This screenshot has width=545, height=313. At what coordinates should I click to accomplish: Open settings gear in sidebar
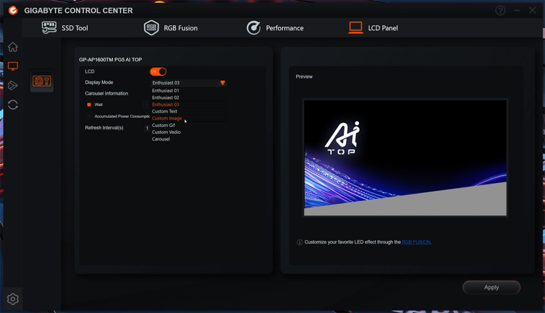click(x=13, y=299)
